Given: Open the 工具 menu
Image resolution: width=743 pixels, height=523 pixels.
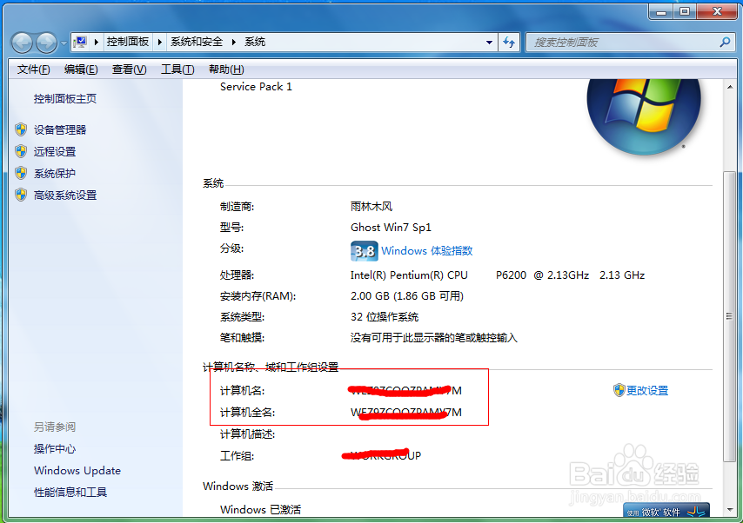Looking at the screenshot, I should click(x=177, y=69).
